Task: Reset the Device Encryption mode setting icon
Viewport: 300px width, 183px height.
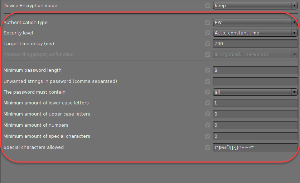Action: [207, 6]
